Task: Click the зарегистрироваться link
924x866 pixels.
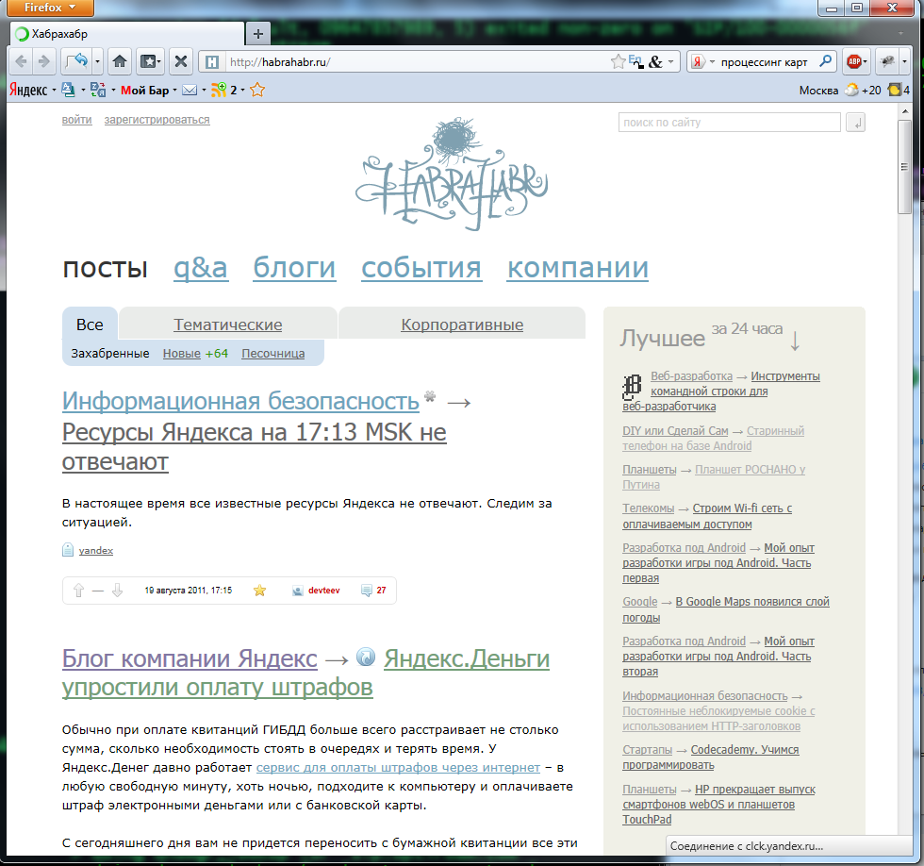Action: (x=157, y=120)
